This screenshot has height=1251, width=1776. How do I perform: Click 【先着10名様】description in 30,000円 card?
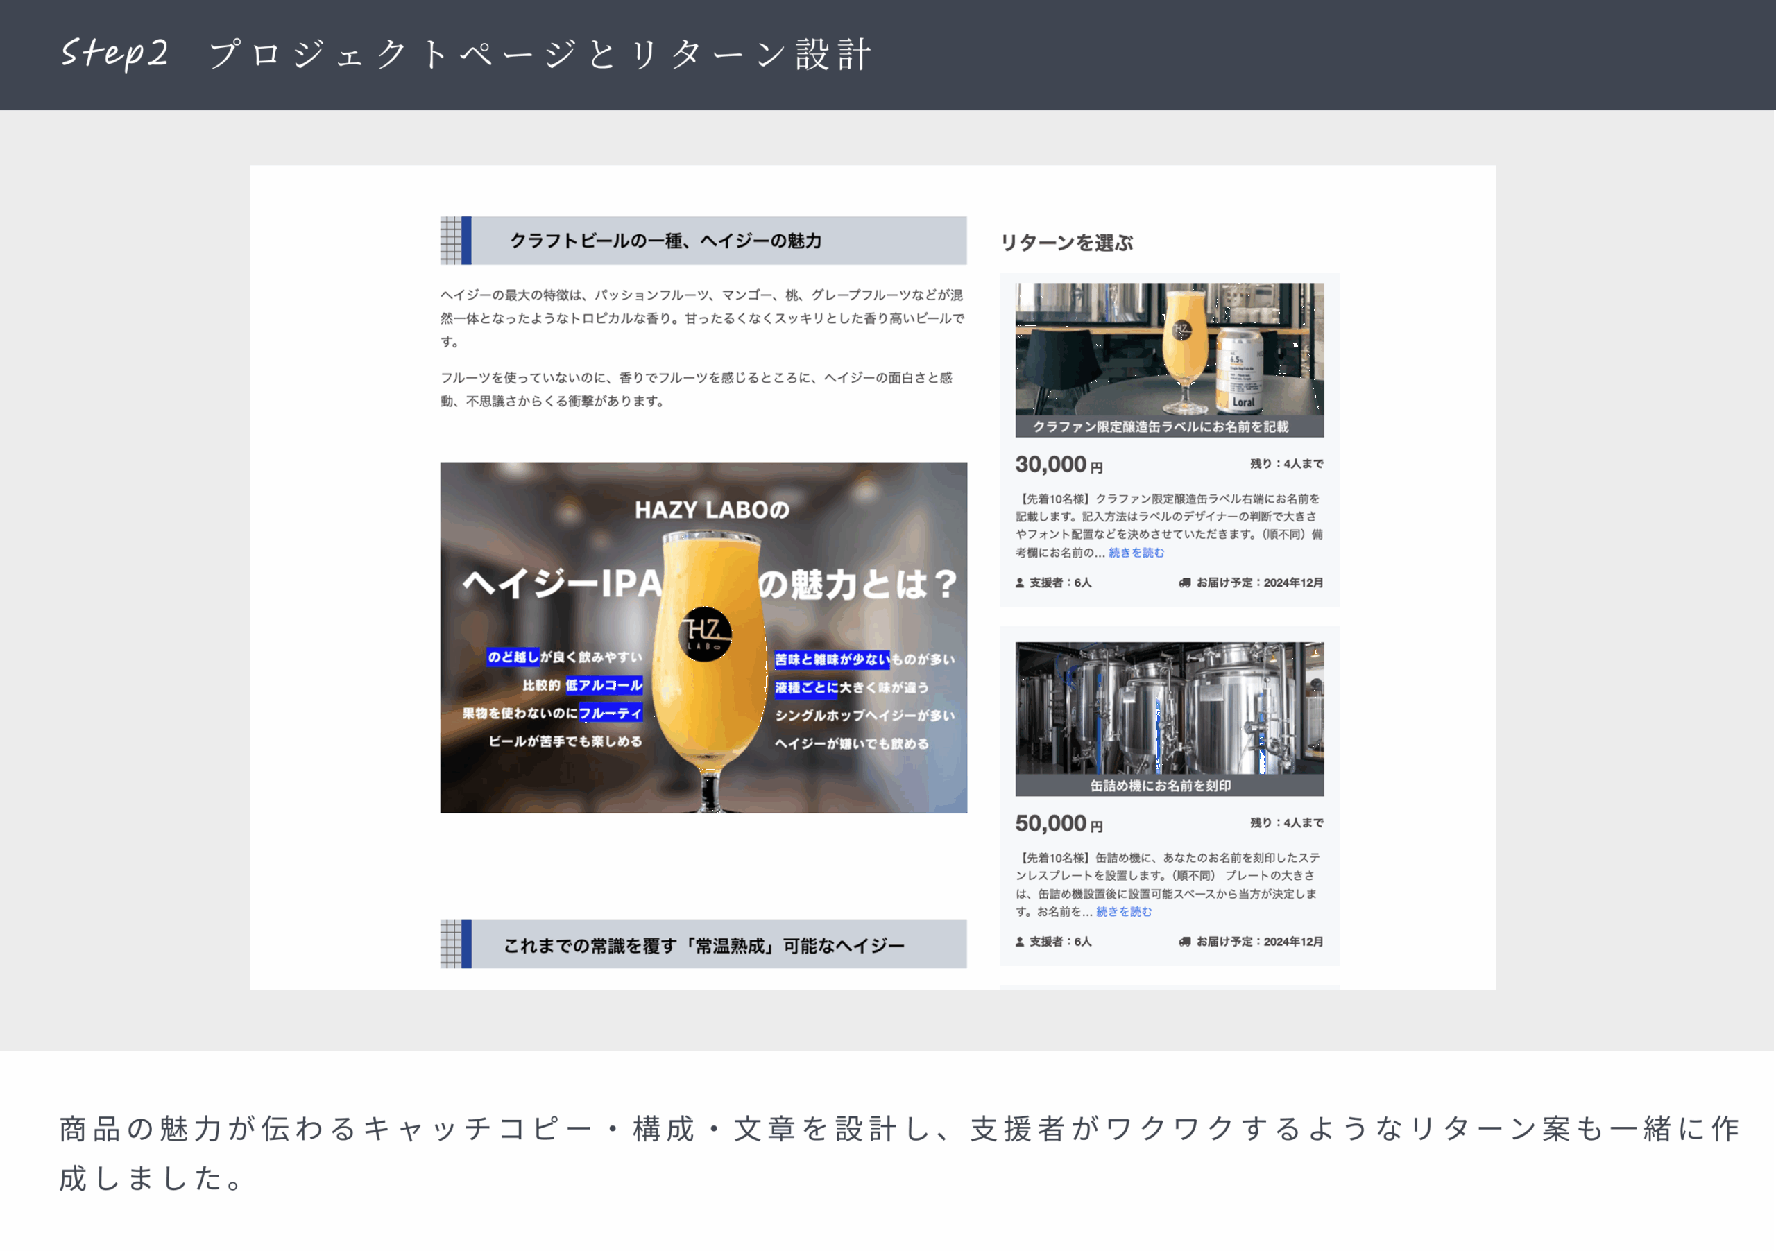(1169, 525)
